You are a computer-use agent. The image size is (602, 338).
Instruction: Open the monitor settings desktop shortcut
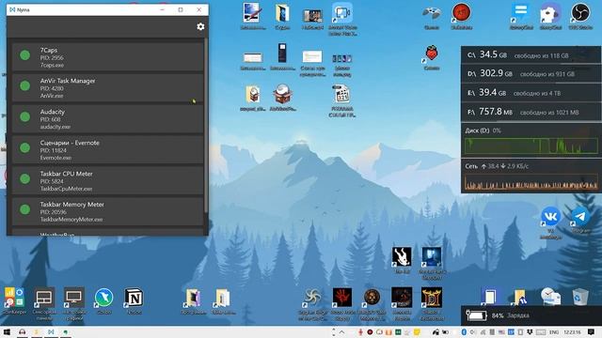[74, 298]
